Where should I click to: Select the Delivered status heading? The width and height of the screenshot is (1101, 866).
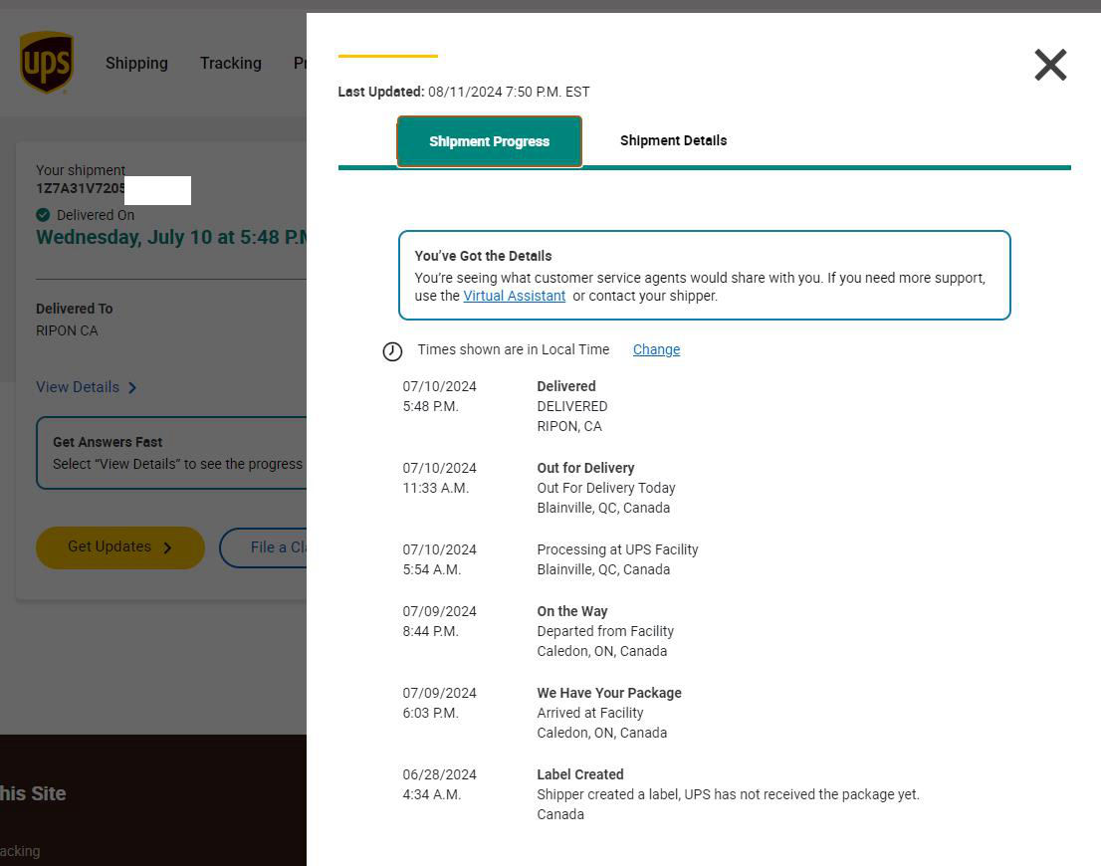pos(566,386)
